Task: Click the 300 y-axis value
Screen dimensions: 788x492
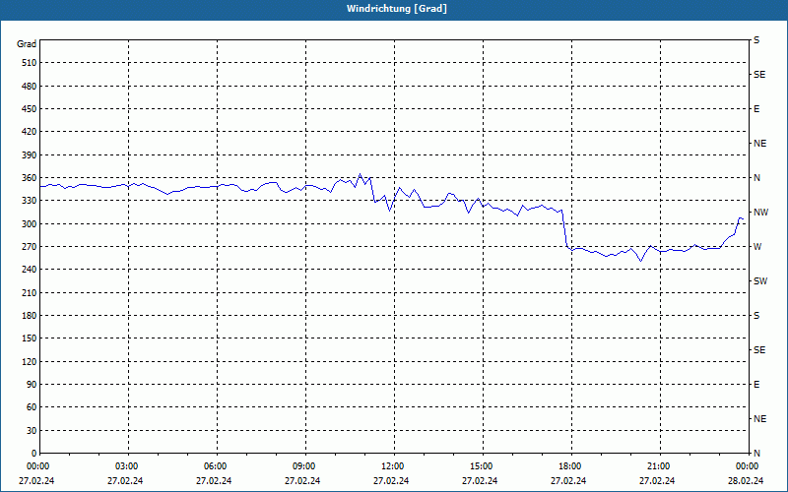Action: coord(30,224)
